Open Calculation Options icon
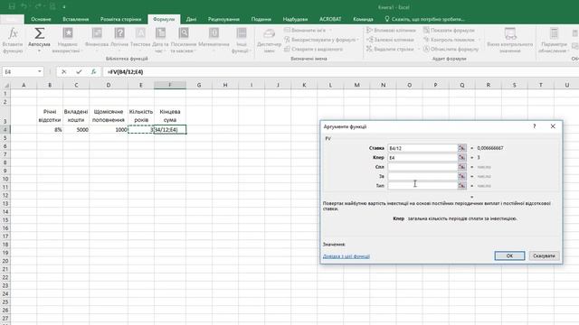 (x=554, y=33)
